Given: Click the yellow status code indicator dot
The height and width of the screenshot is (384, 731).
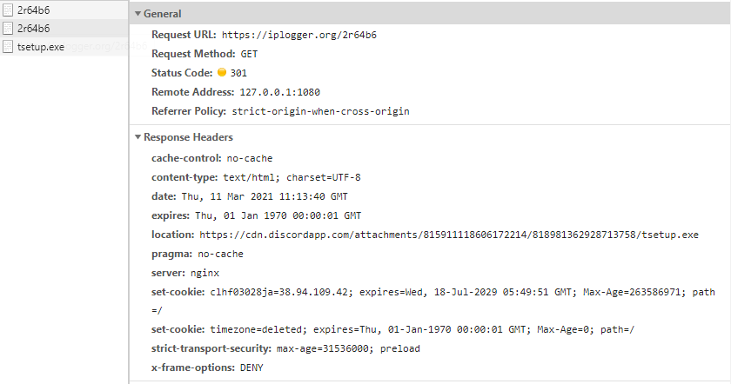Looking at the screenshot, I should pos(221,73).
